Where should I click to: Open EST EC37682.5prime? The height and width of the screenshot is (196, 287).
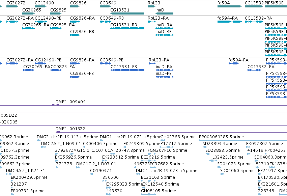[153, 167]
